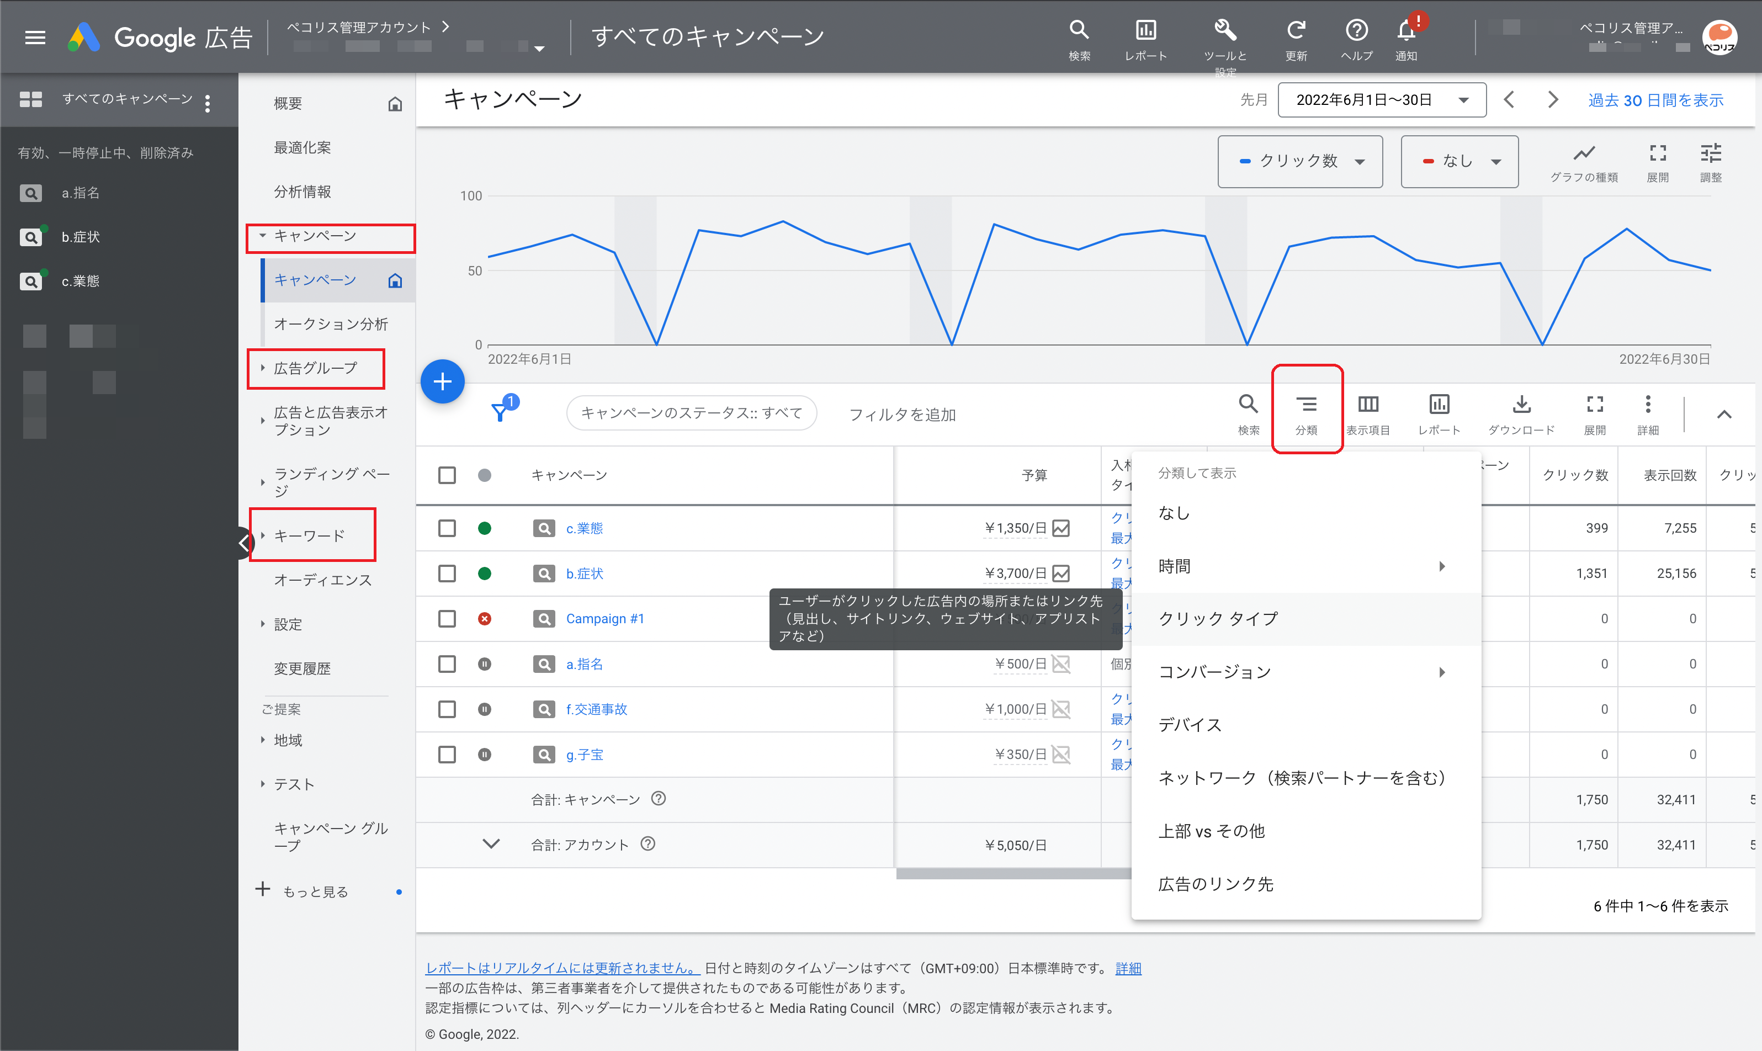Click the chart type (グラフの種類) icon
Viewport: 1762px width, 1051px height.
point(1584,153)
